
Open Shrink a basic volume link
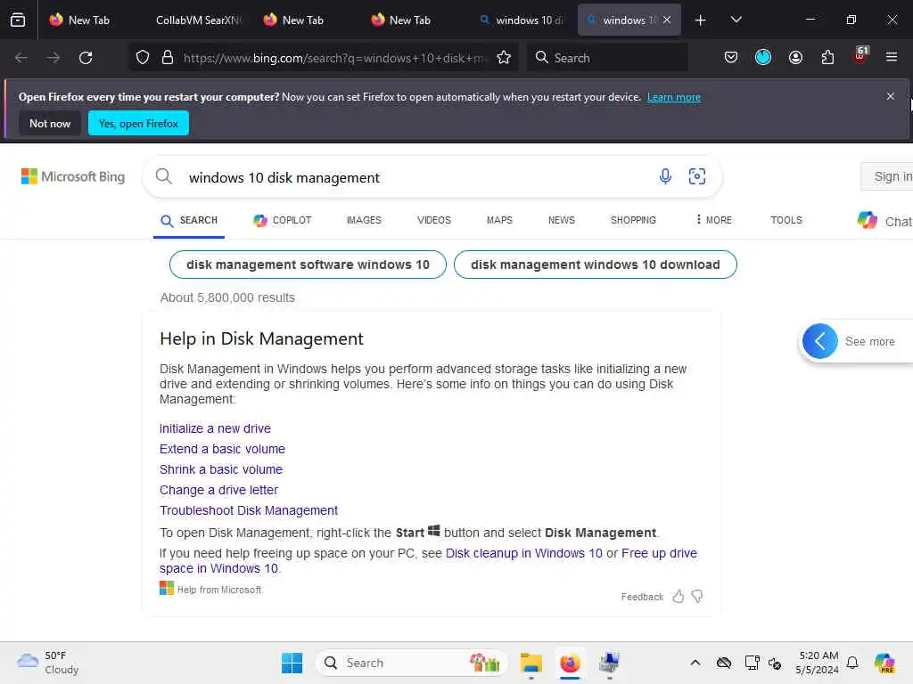(x=221, y=469)
